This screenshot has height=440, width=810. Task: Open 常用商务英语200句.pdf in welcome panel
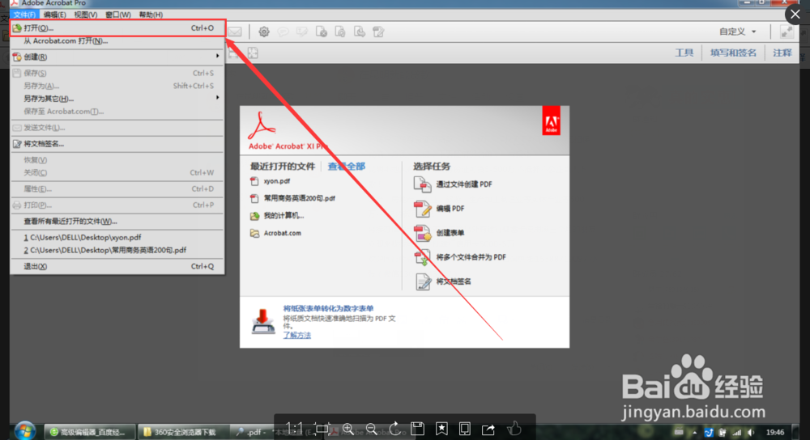tap(300, 198)
